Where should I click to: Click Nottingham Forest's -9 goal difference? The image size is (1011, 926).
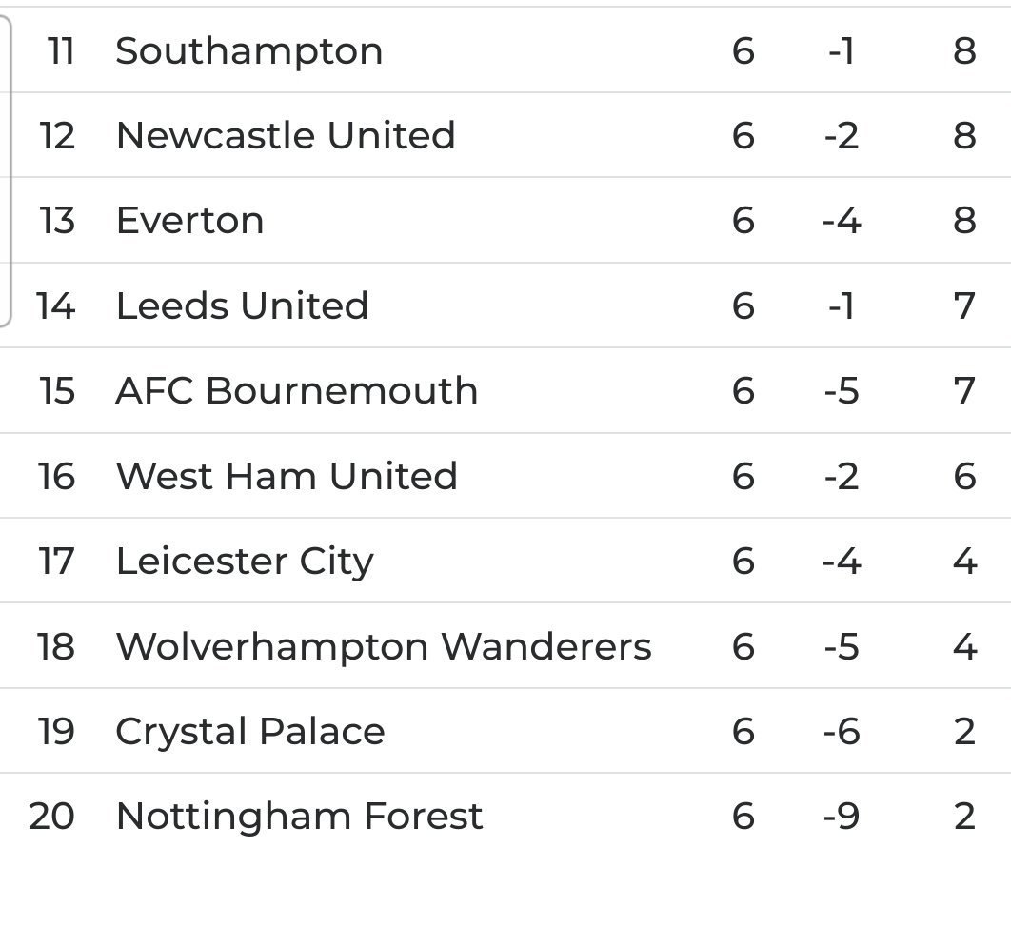click(842, 817)
